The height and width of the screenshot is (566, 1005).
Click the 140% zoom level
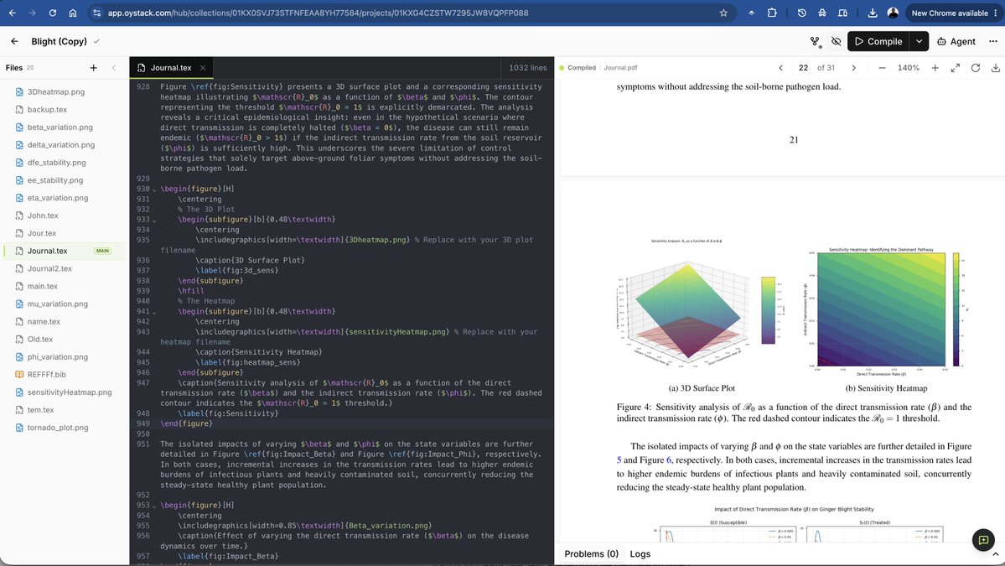pos(909,67)
